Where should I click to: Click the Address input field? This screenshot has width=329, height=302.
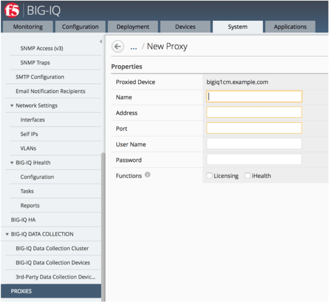coord(254,112)
